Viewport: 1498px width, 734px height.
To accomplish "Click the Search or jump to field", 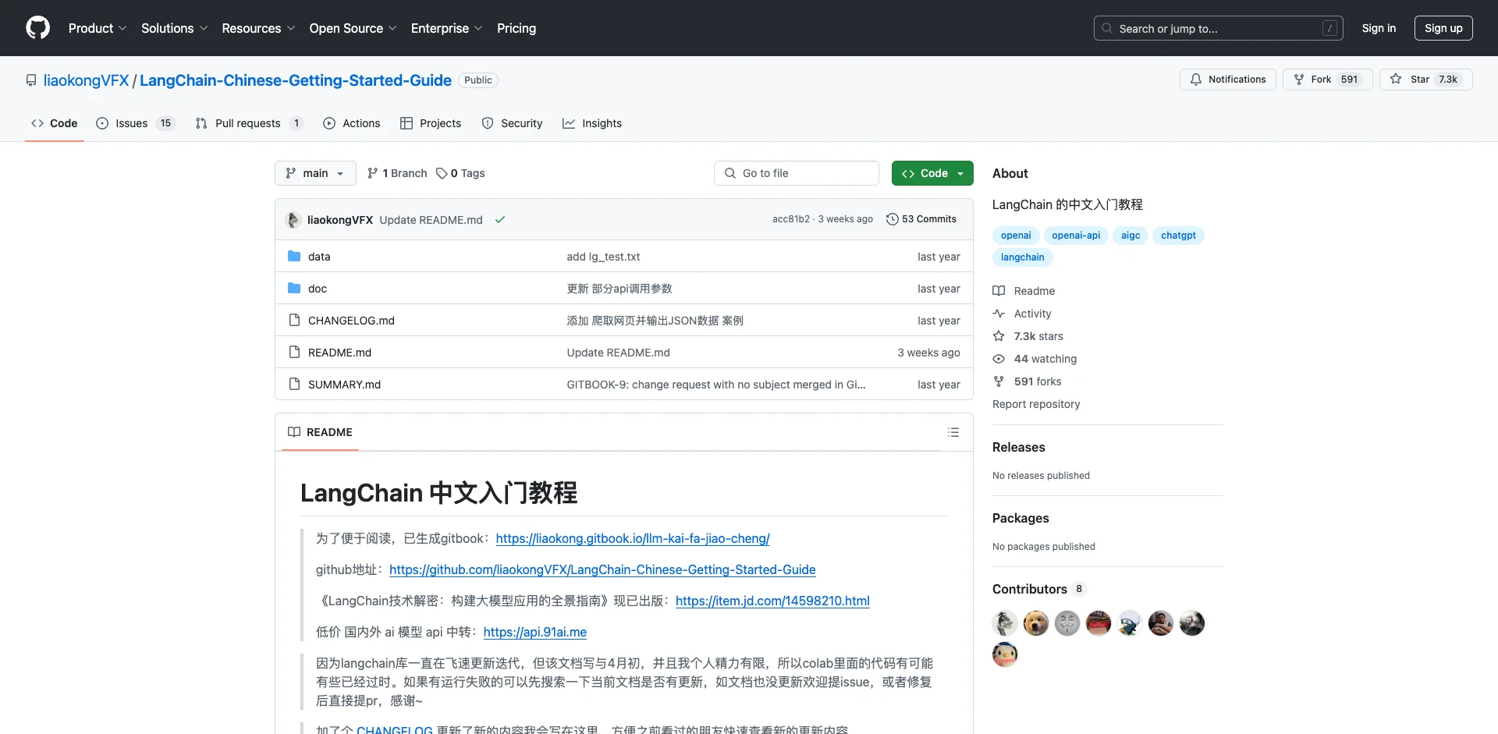I will tap(1219, 28).
